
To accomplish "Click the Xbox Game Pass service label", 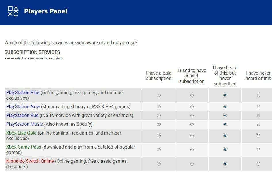I will coord(24,147).
